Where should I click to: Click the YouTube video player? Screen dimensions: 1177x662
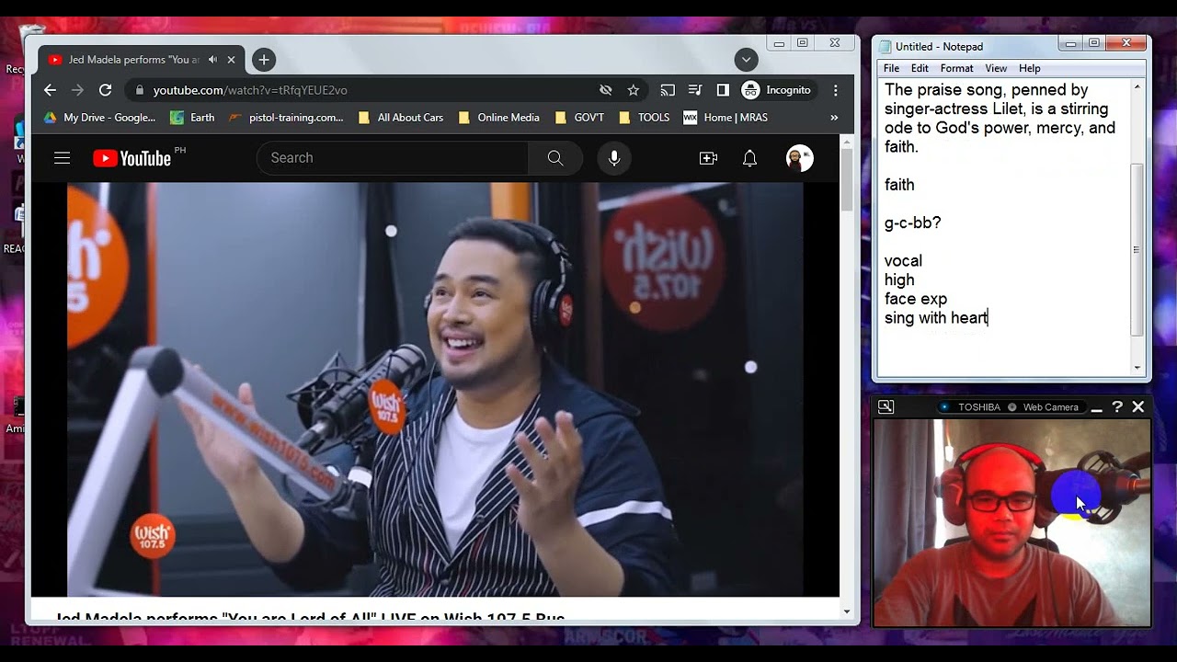435,389
